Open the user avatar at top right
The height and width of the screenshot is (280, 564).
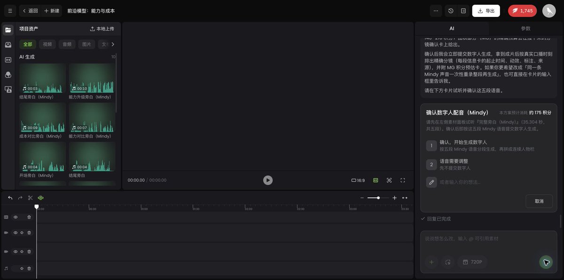point(549,11)
